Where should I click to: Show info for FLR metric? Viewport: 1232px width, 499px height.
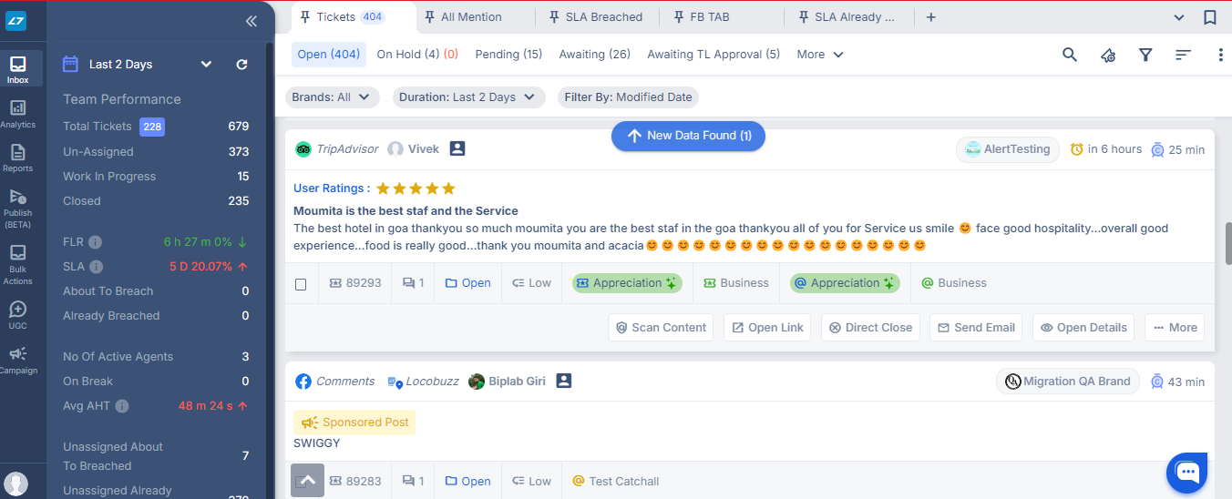(x=96, y=242)
